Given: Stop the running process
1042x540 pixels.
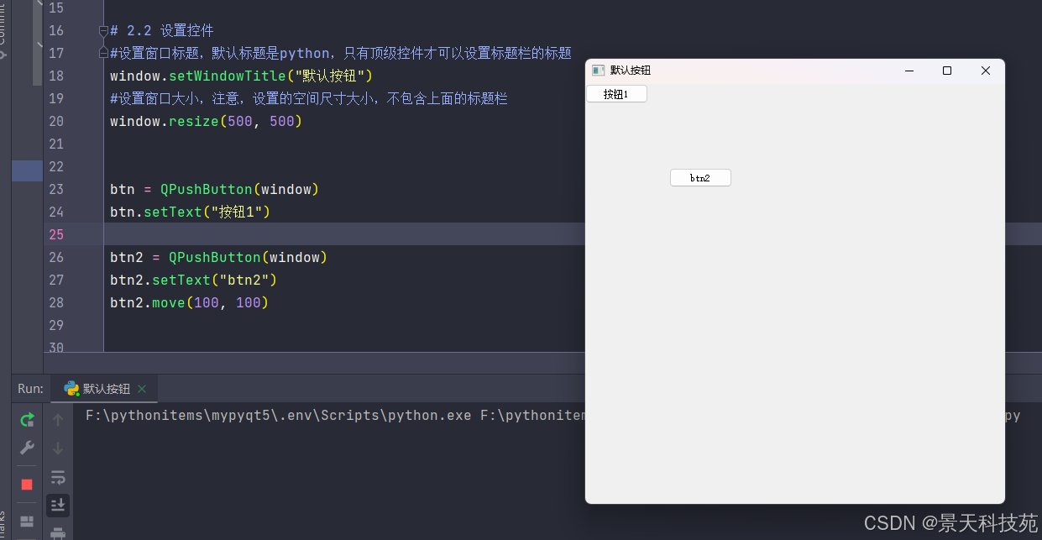Looking at the screenshot, I should click(x=27, y=485).
